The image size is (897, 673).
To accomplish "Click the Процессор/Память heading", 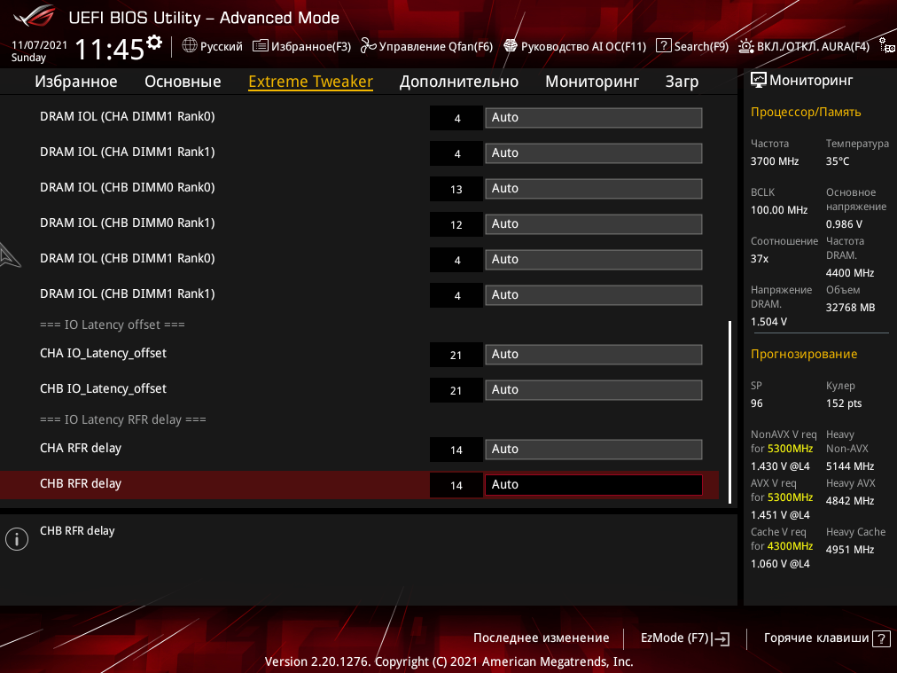I will coord(806,112).
